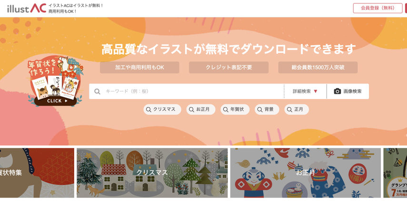Open the お正月 category thumbnail
The height and width of the screenshot is (208, 407).
pos(306,173)
